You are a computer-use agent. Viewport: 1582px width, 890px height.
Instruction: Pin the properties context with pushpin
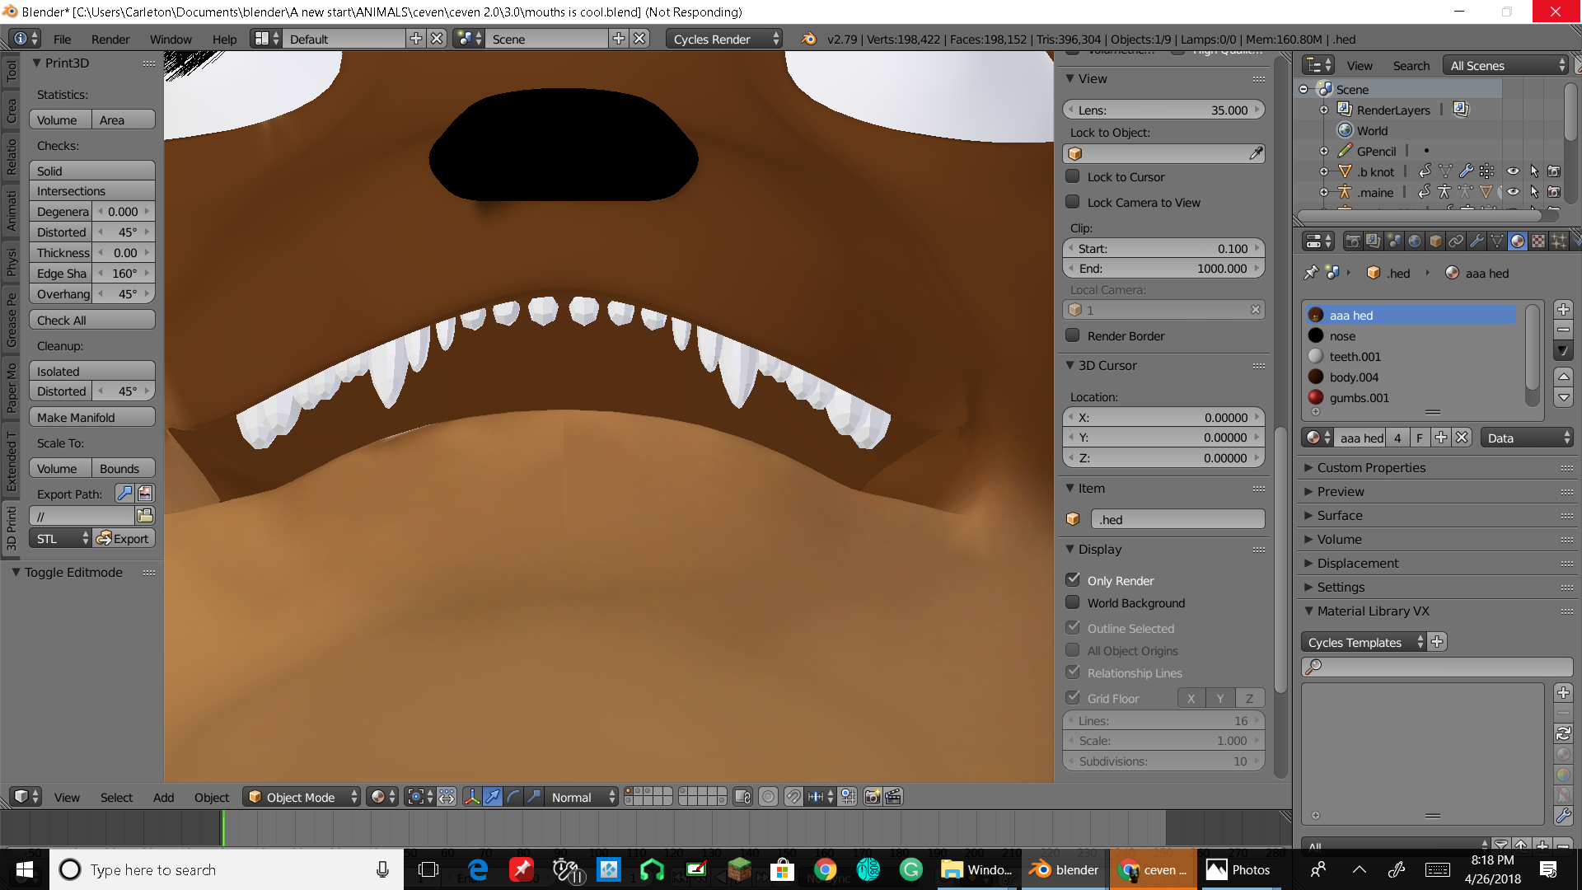[1311, 273]
